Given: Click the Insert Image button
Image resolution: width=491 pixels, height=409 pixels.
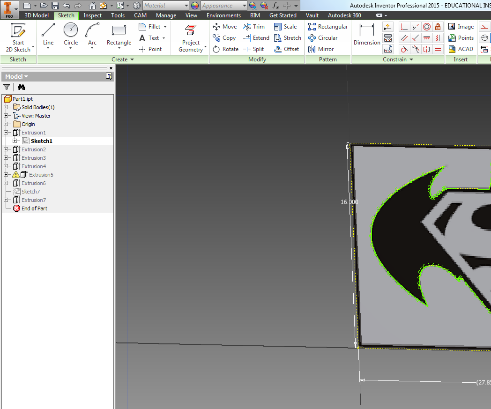Looking at the screenshot, I should pos(461,27).
